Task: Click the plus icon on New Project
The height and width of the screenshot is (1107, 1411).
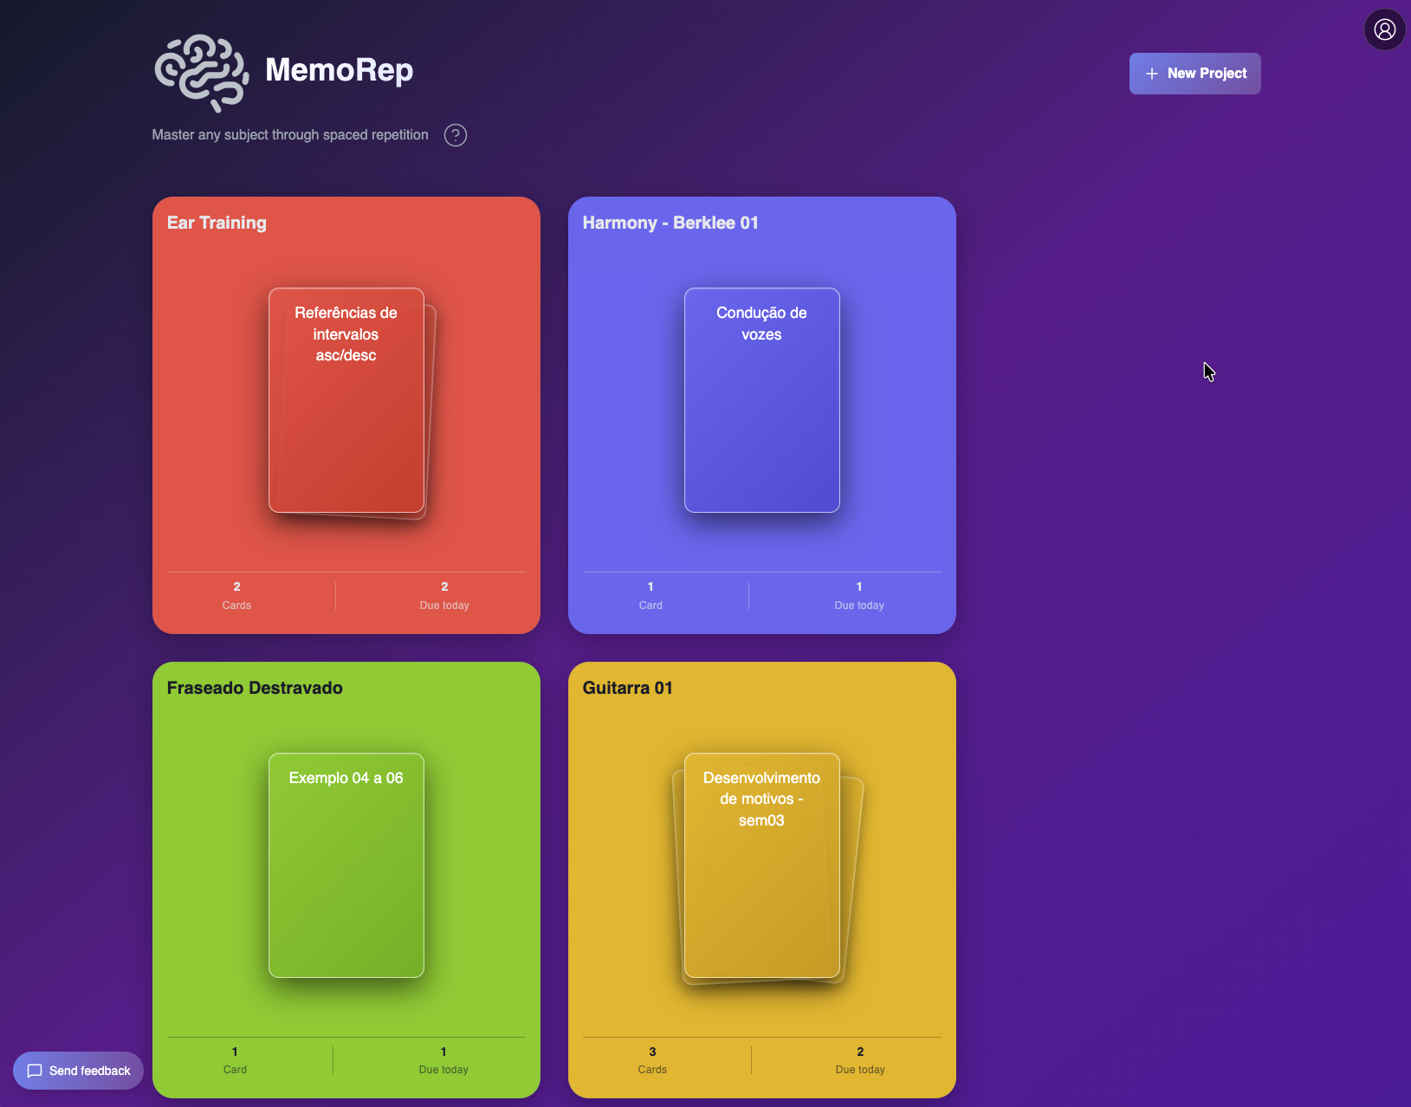Action: pyautogui.click(x=1151, y=74)
